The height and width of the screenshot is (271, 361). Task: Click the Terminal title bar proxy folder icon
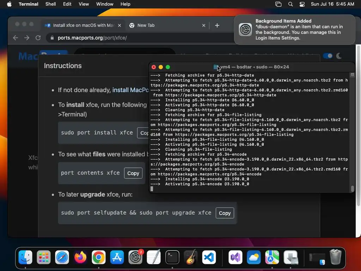(x=216, y=67)
